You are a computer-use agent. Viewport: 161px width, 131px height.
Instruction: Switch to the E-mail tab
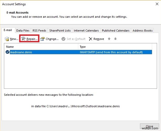[x=8, y=30]
